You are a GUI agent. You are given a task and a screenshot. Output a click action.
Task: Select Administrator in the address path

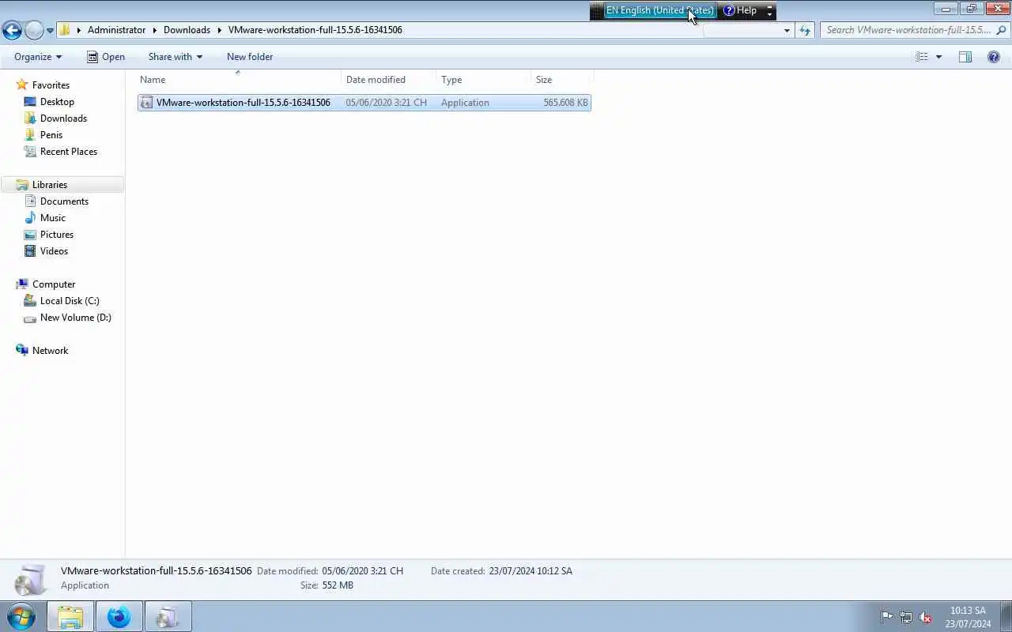(x=116, y=30)
